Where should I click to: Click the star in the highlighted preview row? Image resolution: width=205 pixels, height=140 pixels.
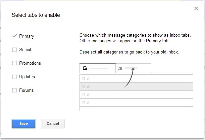(88, 87)
